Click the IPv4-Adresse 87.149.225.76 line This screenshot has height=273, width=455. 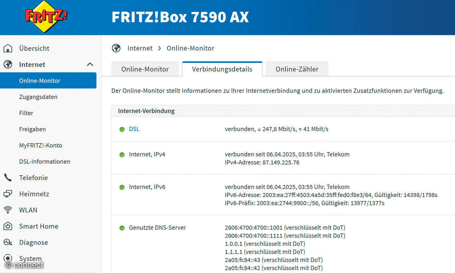click(262, 163)
